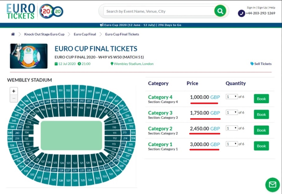Click the Wembley Stadium location pin link

[132, 64]
